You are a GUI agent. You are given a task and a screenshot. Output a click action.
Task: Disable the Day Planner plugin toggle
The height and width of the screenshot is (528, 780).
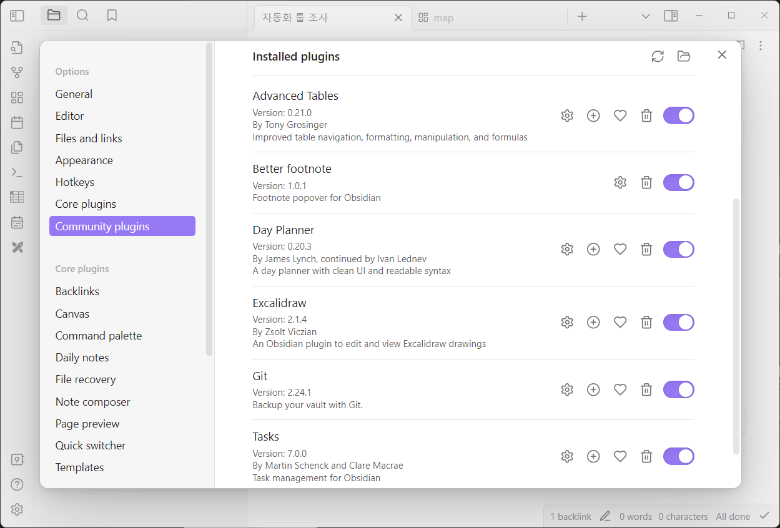[x=679, y=249]
